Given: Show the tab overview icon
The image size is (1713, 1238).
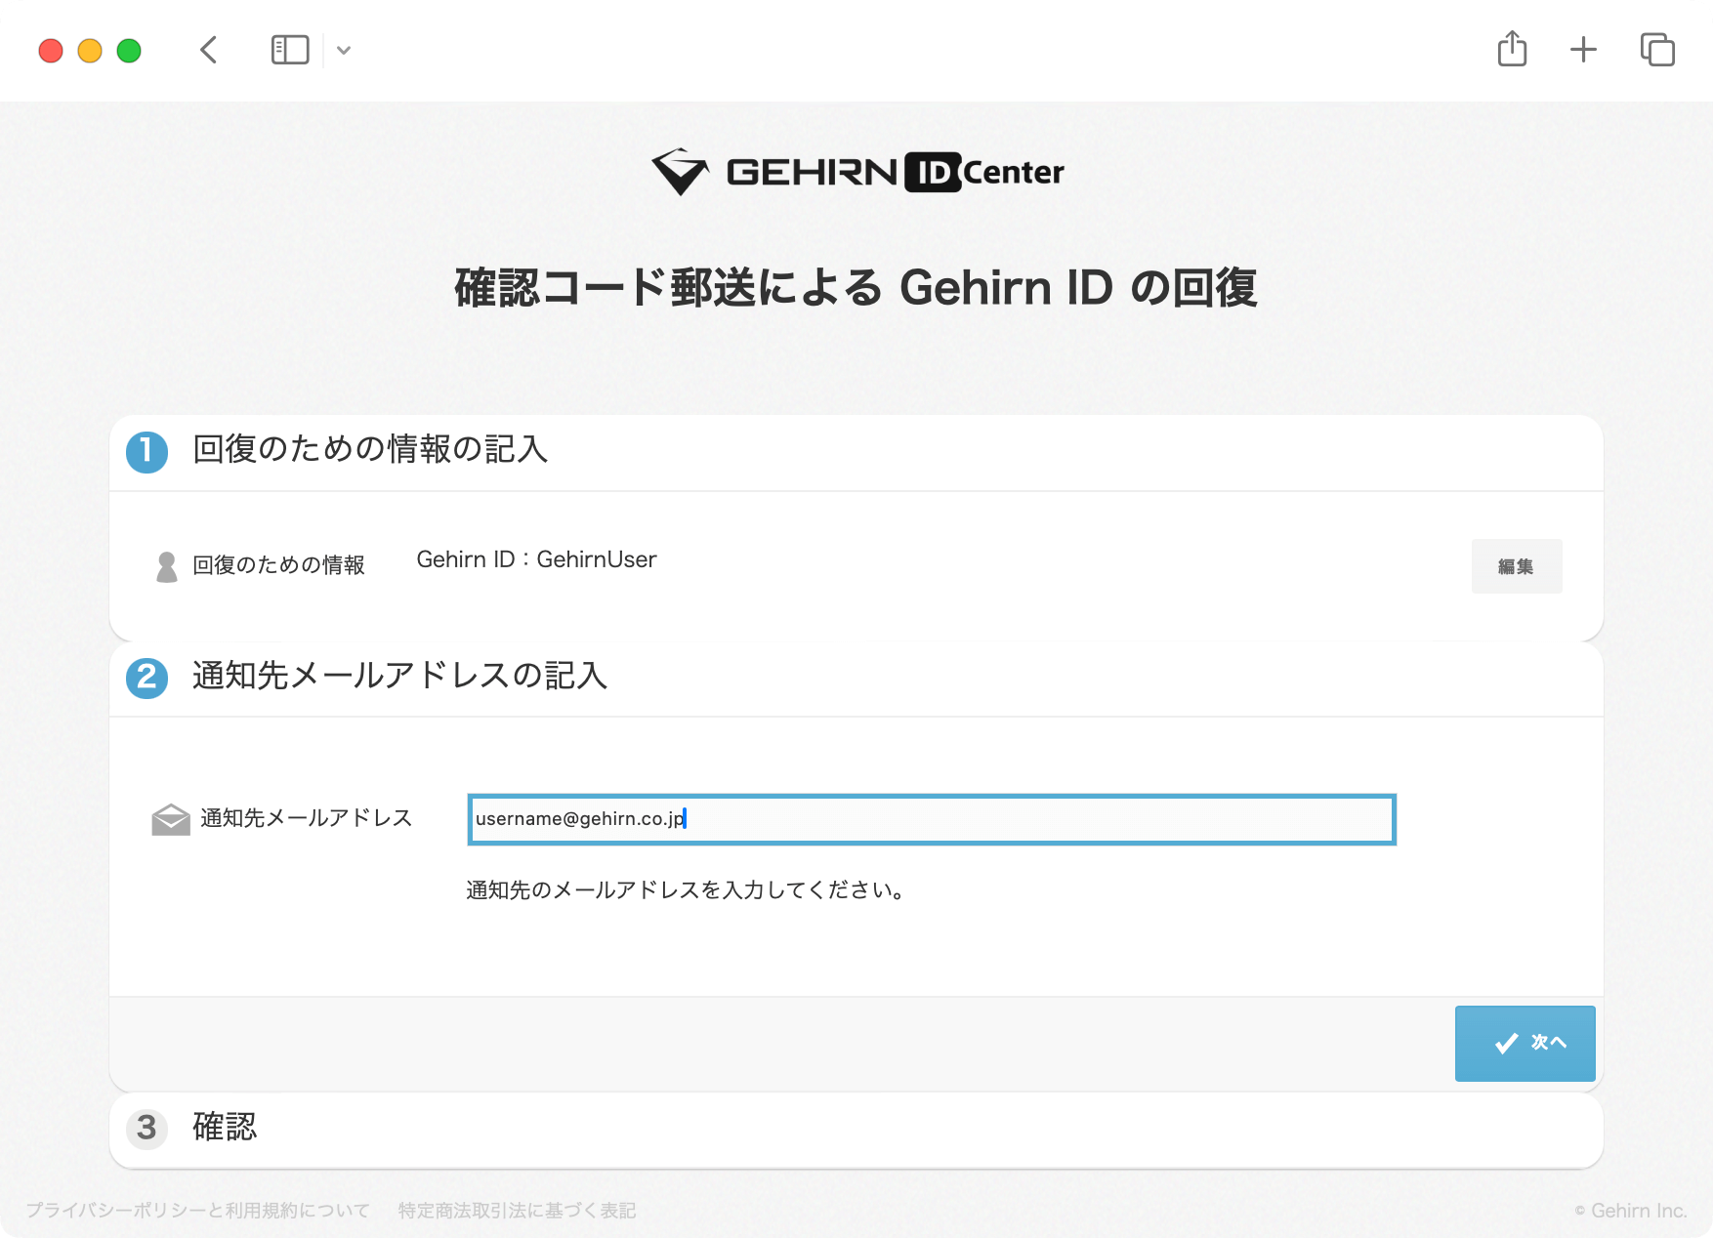Looking at the screenshot, I should (1657, 50).
